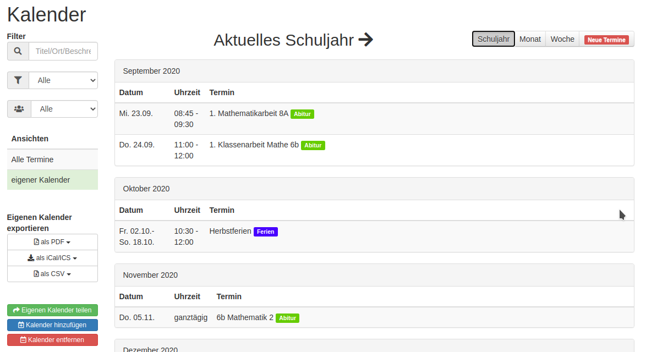Click the funnel filter icon
The image size is (646, 352).
click(x=18, y=80)
